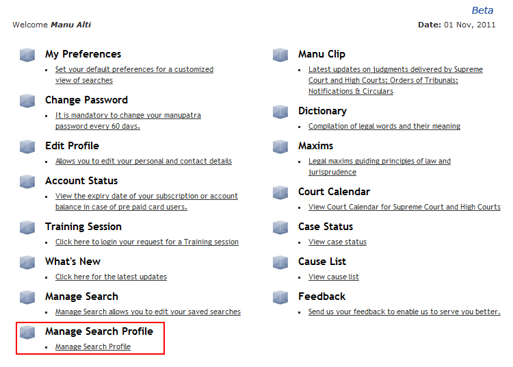Open link to edit your saved searches
Viewport: 513px width, 367px height.
[x=148, y=312]
